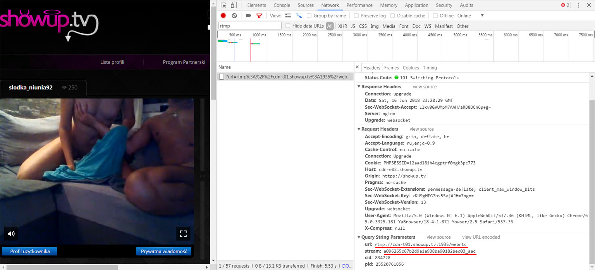The width and height of the screenshot is (595, 270).
Task: Click the view URL encoded link
Action: (x=481, y=237)
